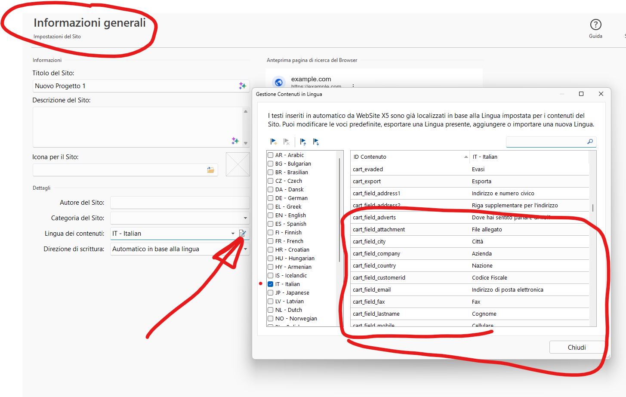Open the Lingua dei contenuti dropdown
Image resolution: width=626 pixels, height=397 pixels.
(233, 234)
